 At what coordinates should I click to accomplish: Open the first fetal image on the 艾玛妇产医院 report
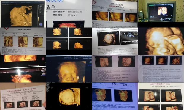coord(100,16)
